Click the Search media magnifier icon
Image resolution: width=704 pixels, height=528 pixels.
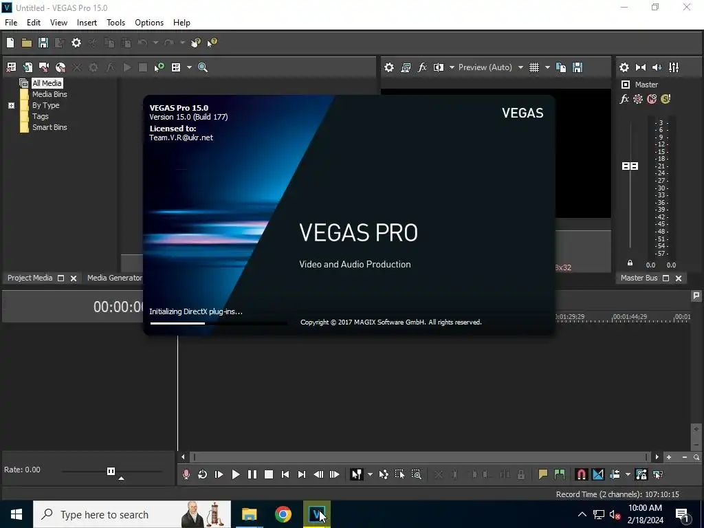203,67
